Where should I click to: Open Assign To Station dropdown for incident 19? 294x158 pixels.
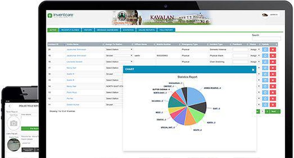point(119,56)
